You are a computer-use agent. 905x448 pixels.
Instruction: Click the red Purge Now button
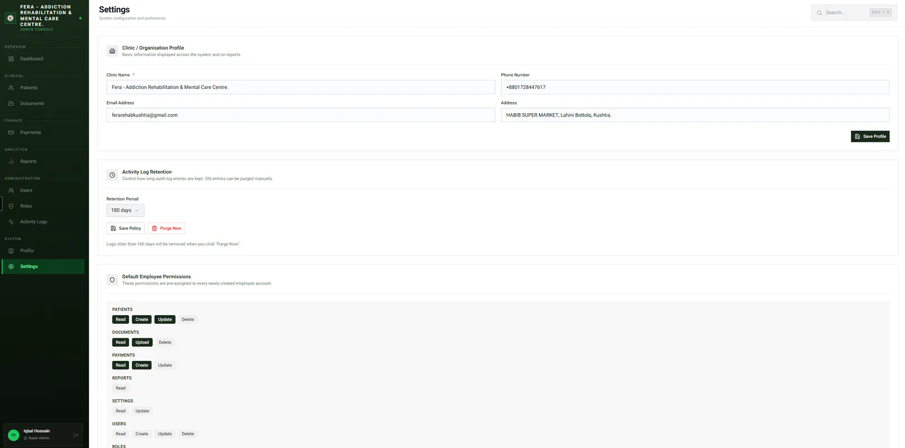pos(166,229)
